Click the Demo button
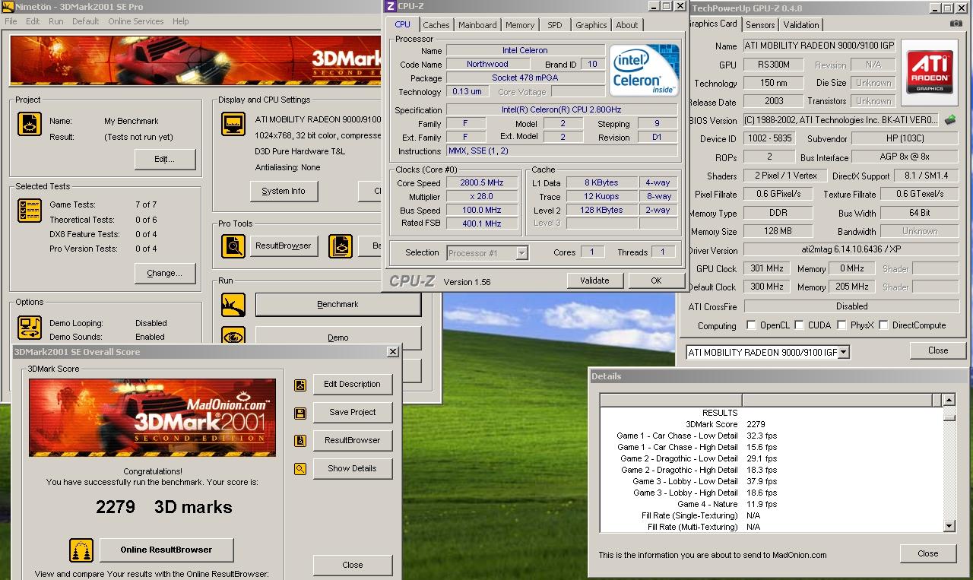The image size is (973, 580). tap(338, 338)
